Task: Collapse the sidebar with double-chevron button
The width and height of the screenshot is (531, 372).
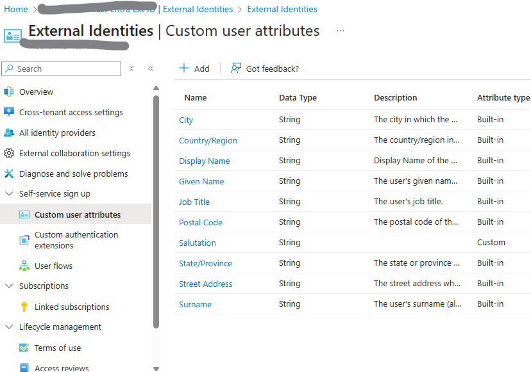Action: pyautogui.click(x=151, y=69)
